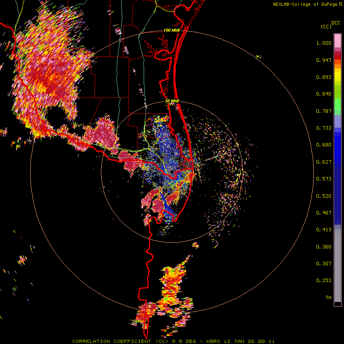Click the 0.573 legend value
The height and width of the screenshot is (344, 344).
[x=324, y=179]
